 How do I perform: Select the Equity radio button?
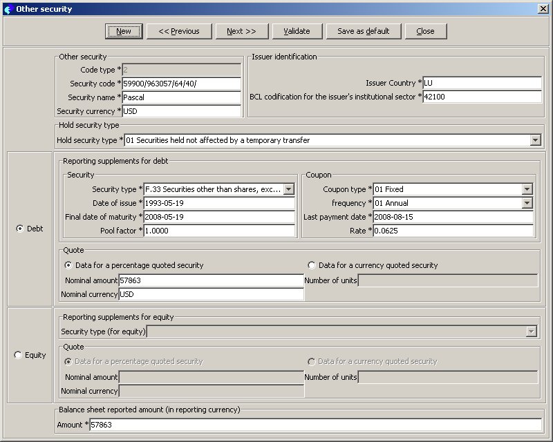[x=19, y=355]
